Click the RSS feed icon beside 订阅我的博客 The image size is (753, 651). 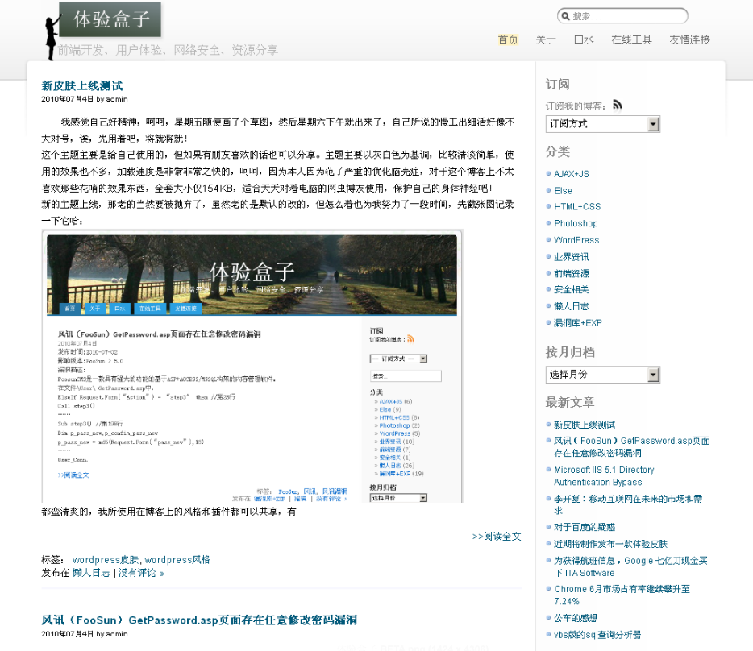(x=618, y=104)
